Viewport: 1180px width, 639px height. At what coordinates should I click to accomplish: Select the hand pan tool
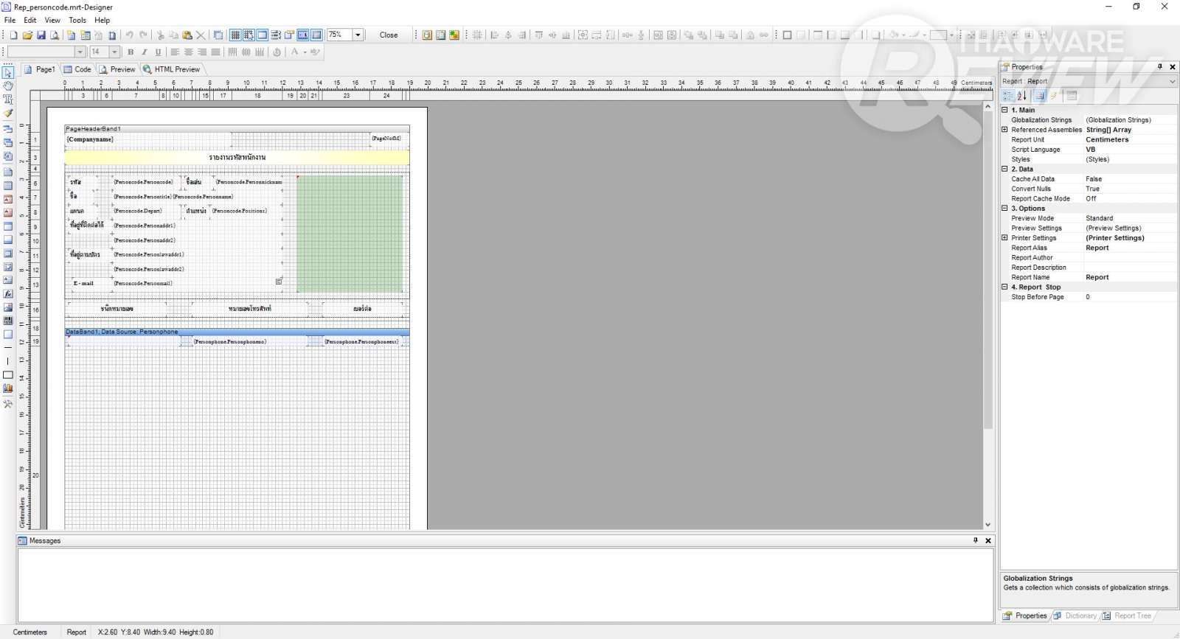click(x=8, y=85)
